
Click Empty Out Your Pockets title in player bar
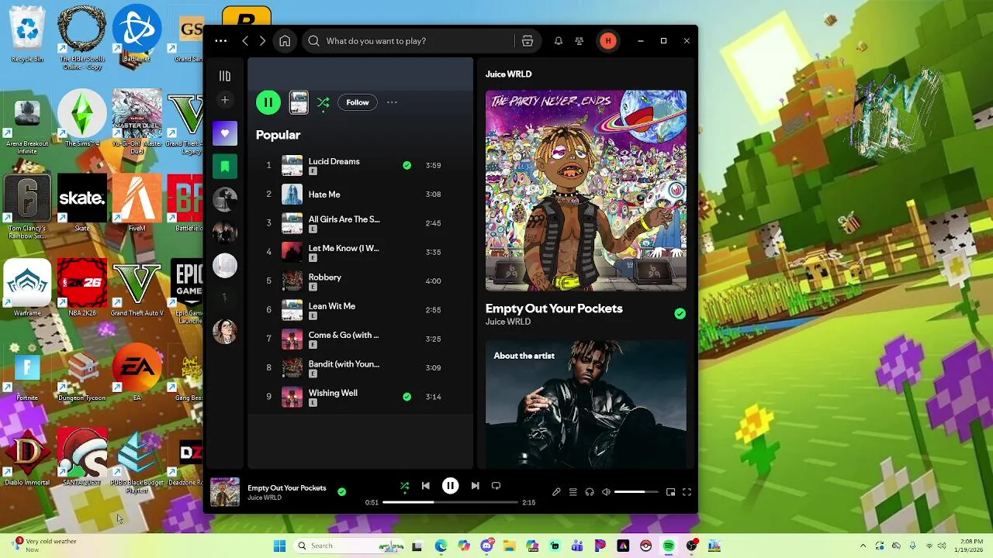(287, 487)
